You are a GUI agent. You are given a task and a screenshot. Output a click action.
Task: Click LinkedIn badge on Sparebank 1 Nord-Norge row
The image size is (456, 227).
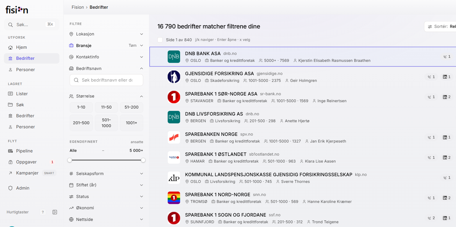pyautogui.click(x=447, y=198)
